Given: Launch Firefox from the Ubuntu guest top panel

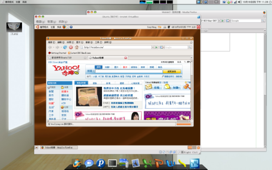Looking at the screenshot, I should point(64,27).
